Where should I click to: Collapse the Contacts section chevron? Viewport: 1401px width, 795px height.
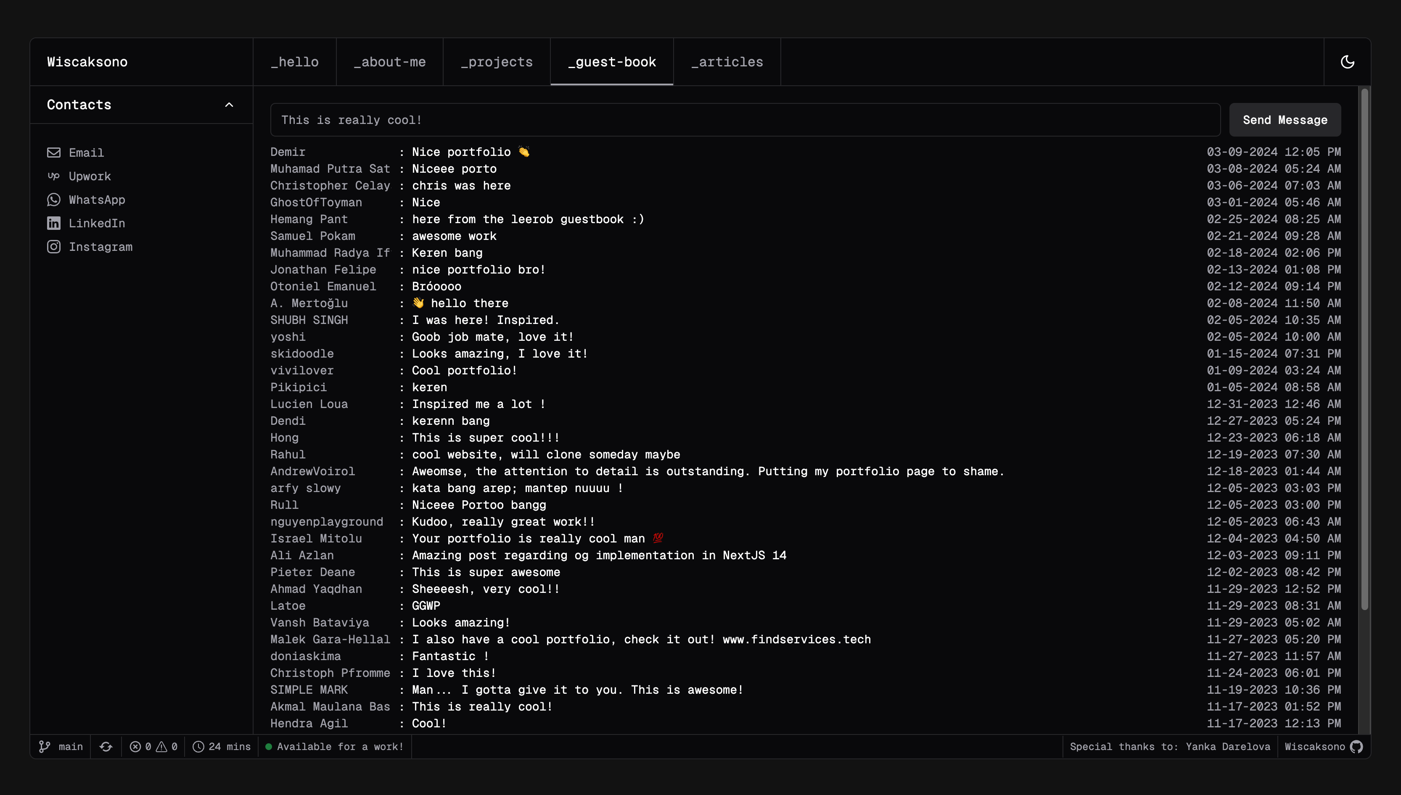[229, 105]
